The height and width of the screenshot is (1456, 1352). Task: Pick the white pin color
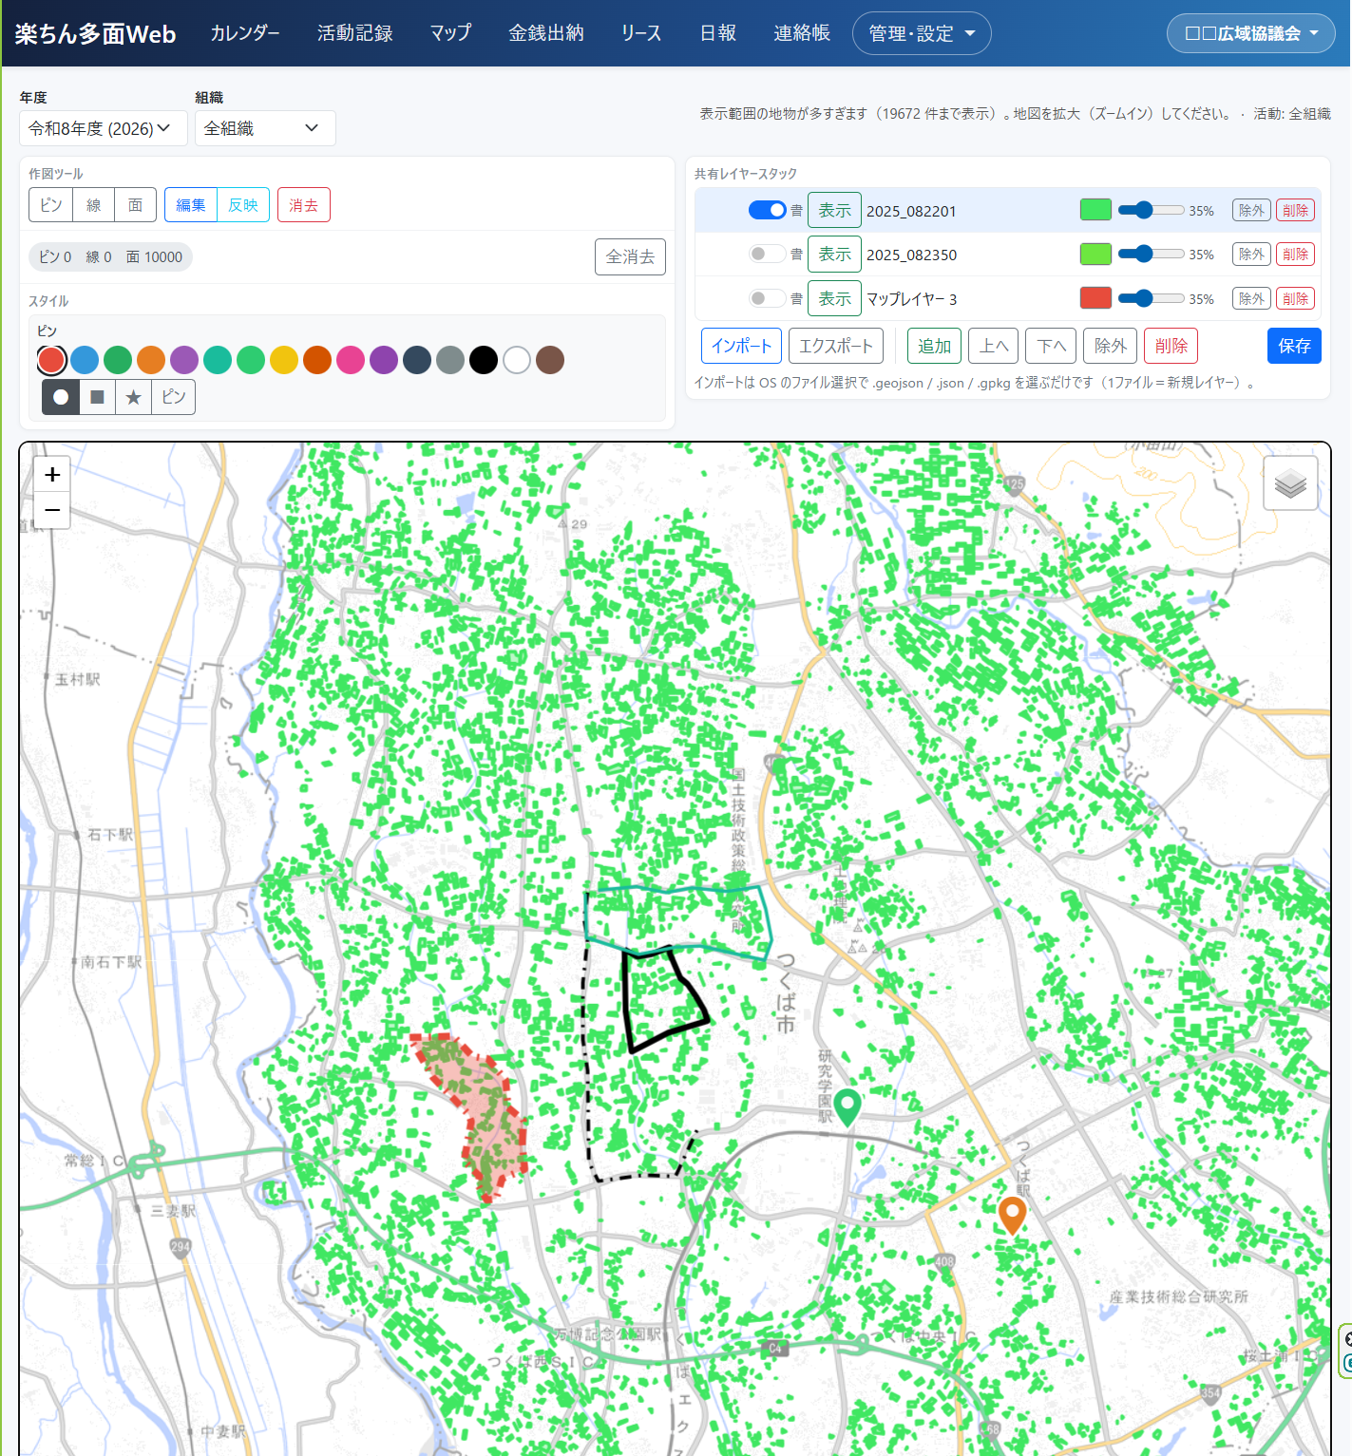pyautogui.click(x=517, y=360)
